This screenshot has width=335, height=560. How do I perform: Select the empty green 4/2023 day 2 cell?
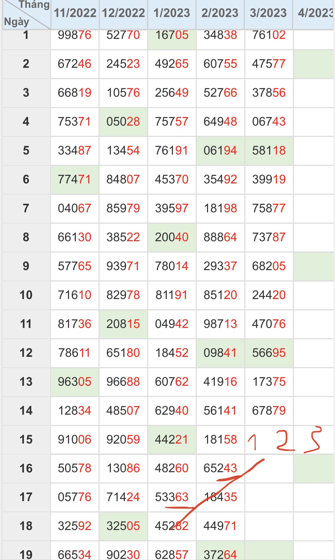[x=314, y=64]
